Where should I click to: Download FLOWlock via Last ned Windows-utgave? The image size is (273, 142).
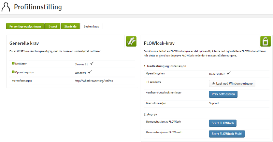[232, 84]
